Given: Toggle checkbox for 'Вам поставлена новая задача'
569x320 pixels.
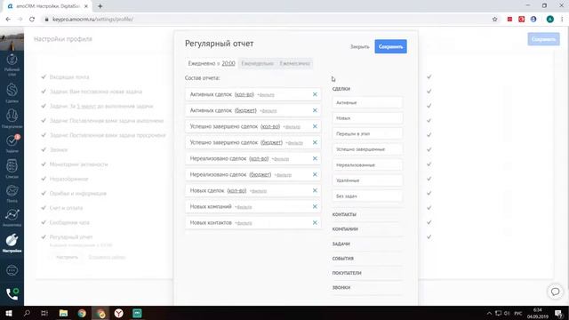Looking at the screenshot, I should 44,92.
